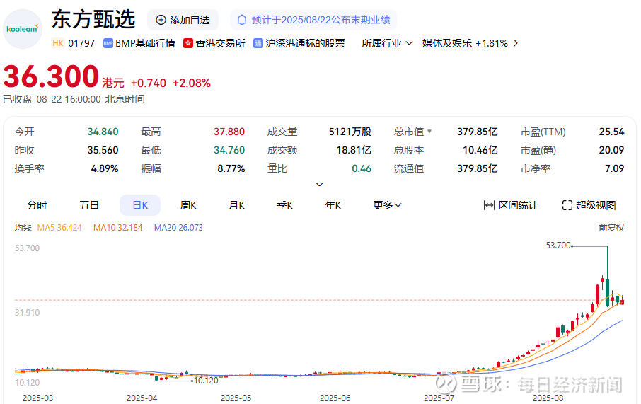
Task: Click the tall green candlestick at the peak
Action: (x=608, y=292)
